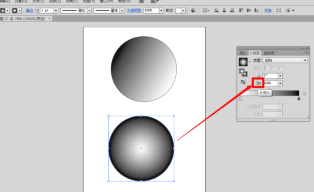Viewport: 314px width, 192px height.
Task: Click horizontal align right icon
Action: (x=232, y=11)
